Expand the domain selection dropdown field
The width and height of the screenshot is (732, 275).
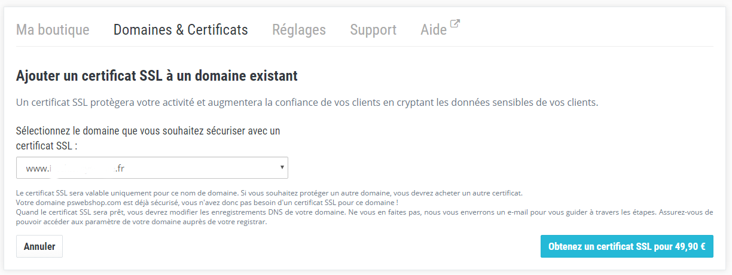coord(152,168)
